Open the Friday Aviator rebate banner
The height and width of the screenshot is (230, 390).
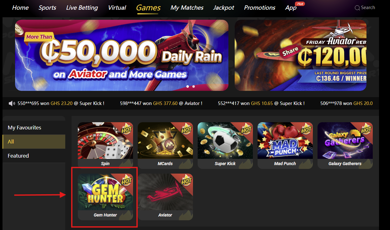301,55
